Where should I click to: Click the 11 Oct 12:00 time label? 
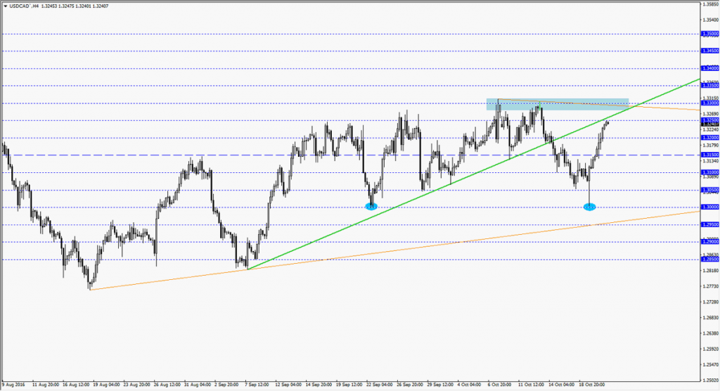[x=532, y=385]
